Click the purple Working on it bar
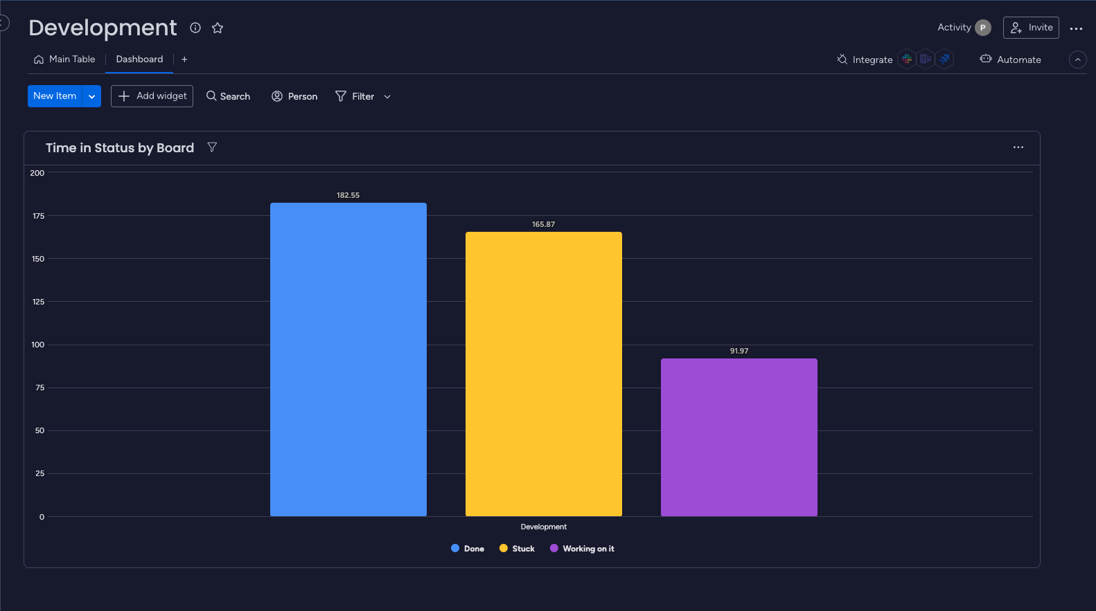Viewport: 1096px width, 611px height. point(739,437)
